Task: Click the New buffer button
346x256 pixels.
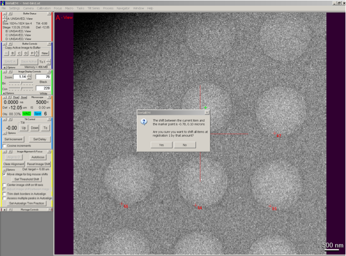Action: pyautogui.click(x=45, y=53)
